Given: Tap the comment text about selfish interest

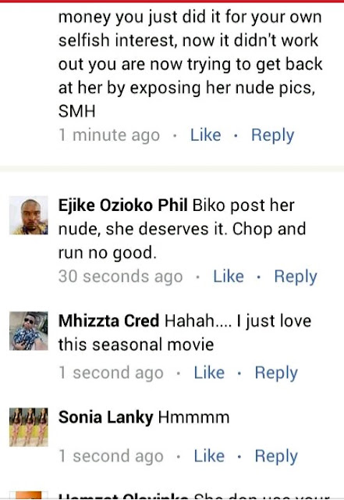Looking at the screenshot, I should click(x=190, y=64).
